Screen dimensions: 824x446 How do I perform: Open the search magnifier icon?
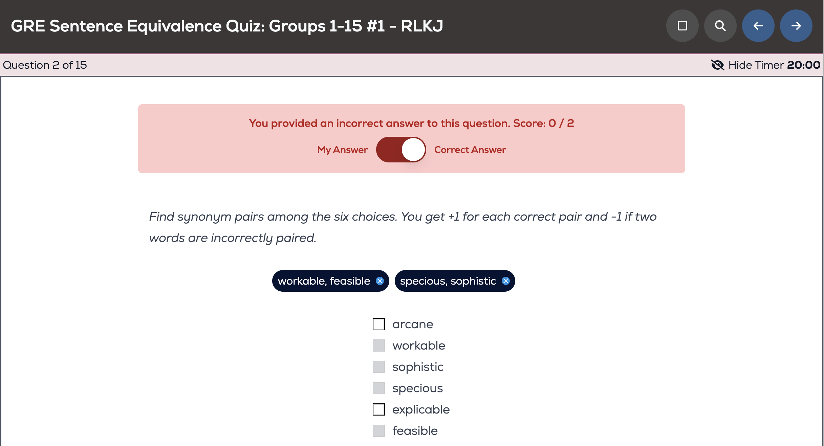(x=720, y=26)
